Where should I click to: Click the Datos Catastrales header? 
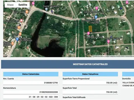[x=31, y=74]
